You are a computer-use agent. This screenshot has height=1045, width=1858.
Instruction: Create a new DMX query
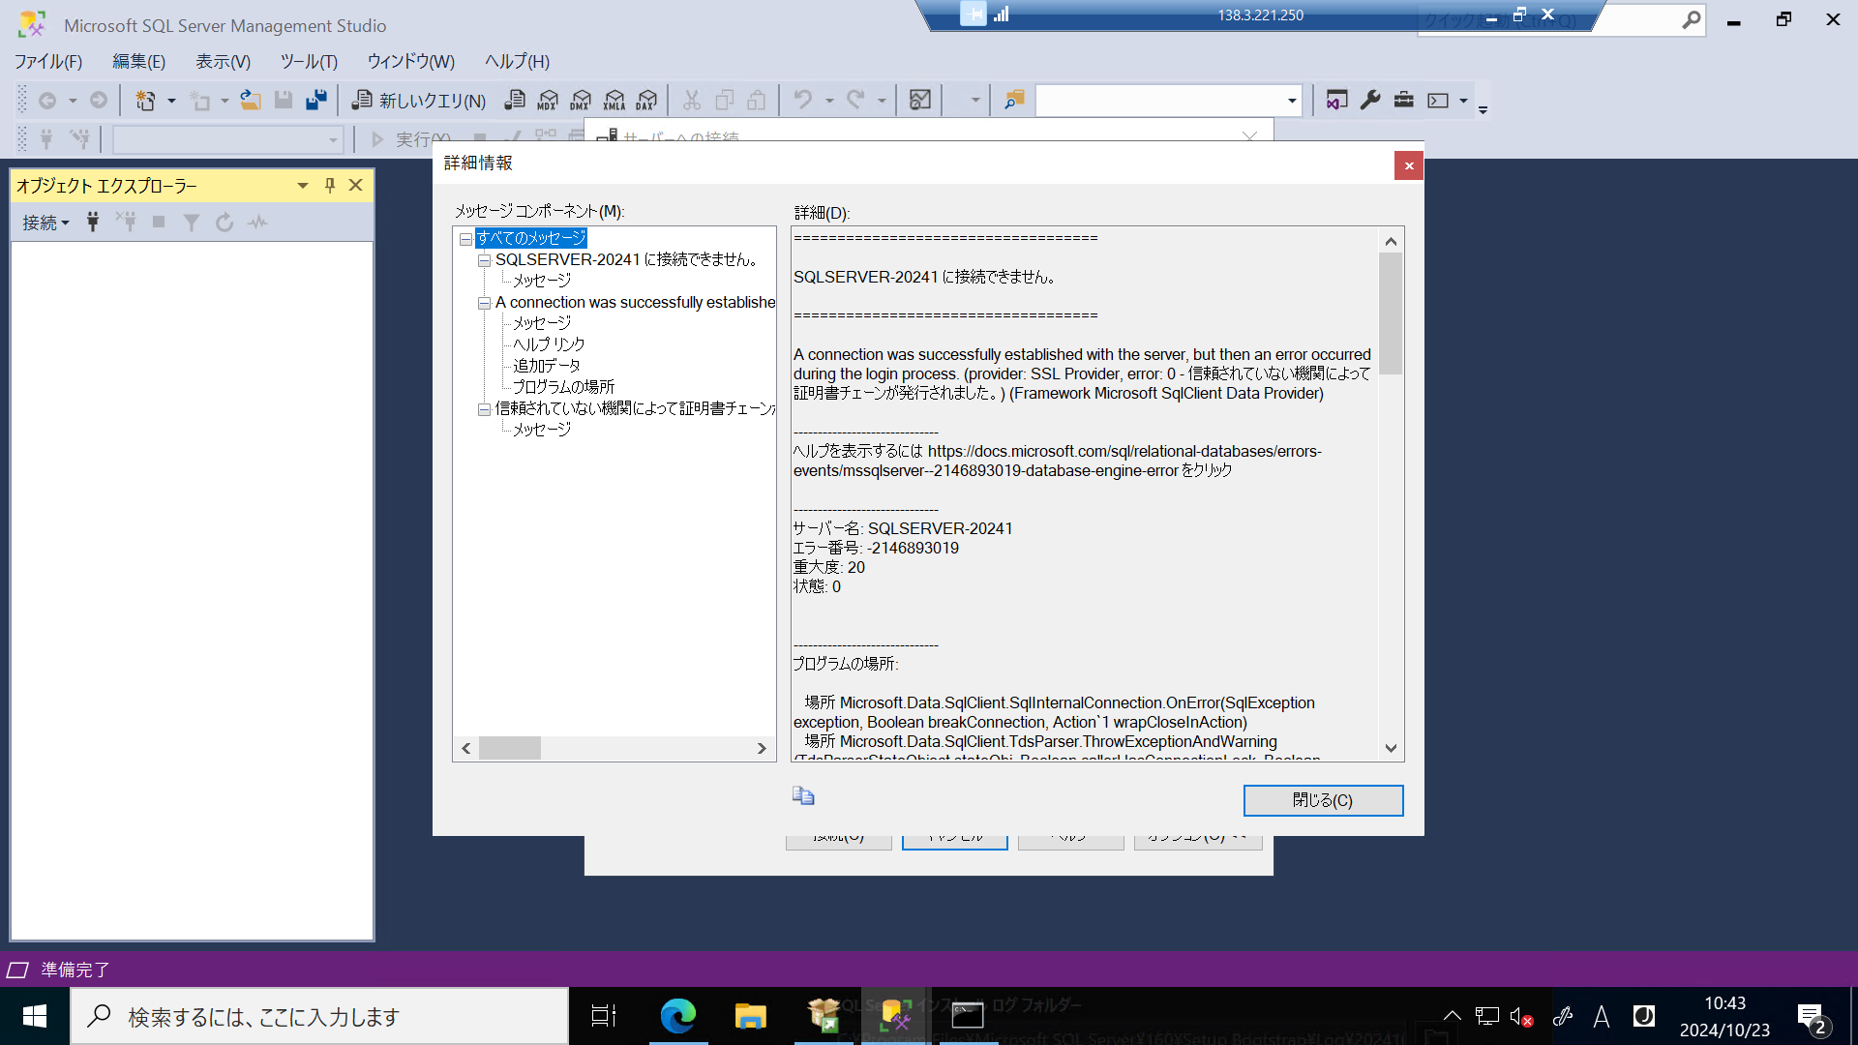pyautogui.click(x=581, y=100)
